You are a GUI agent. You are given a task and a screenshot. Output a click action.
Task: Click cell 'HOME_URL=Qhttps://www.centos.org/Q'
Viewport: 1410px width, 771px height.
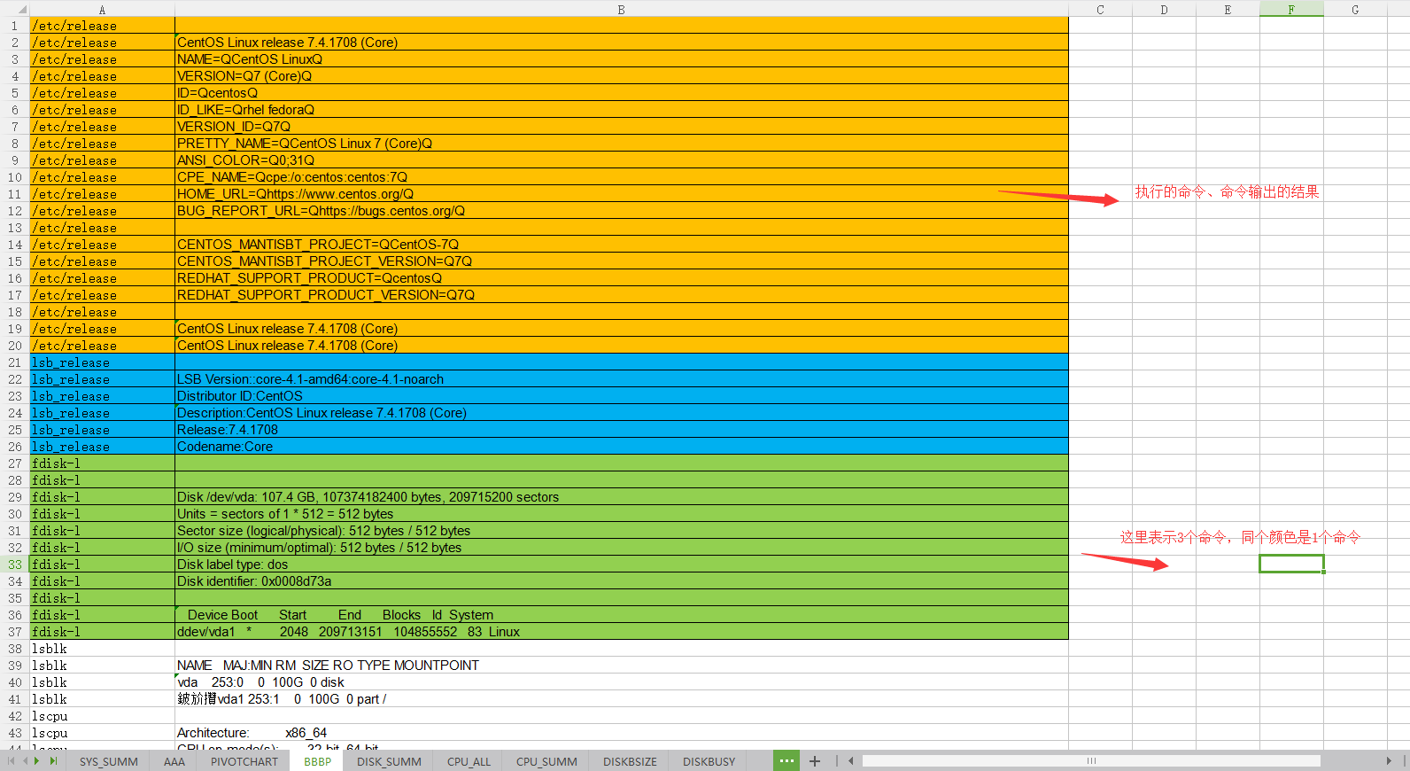[x=621, y=194]
